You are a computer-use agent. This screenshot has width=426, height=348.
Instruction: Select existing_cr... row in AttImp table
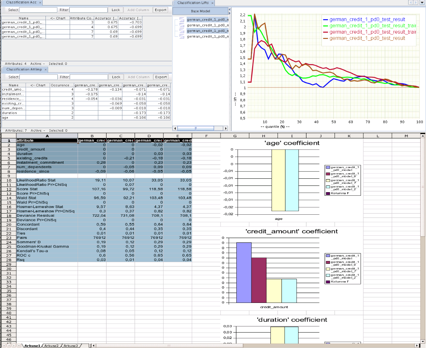(86, 104)
